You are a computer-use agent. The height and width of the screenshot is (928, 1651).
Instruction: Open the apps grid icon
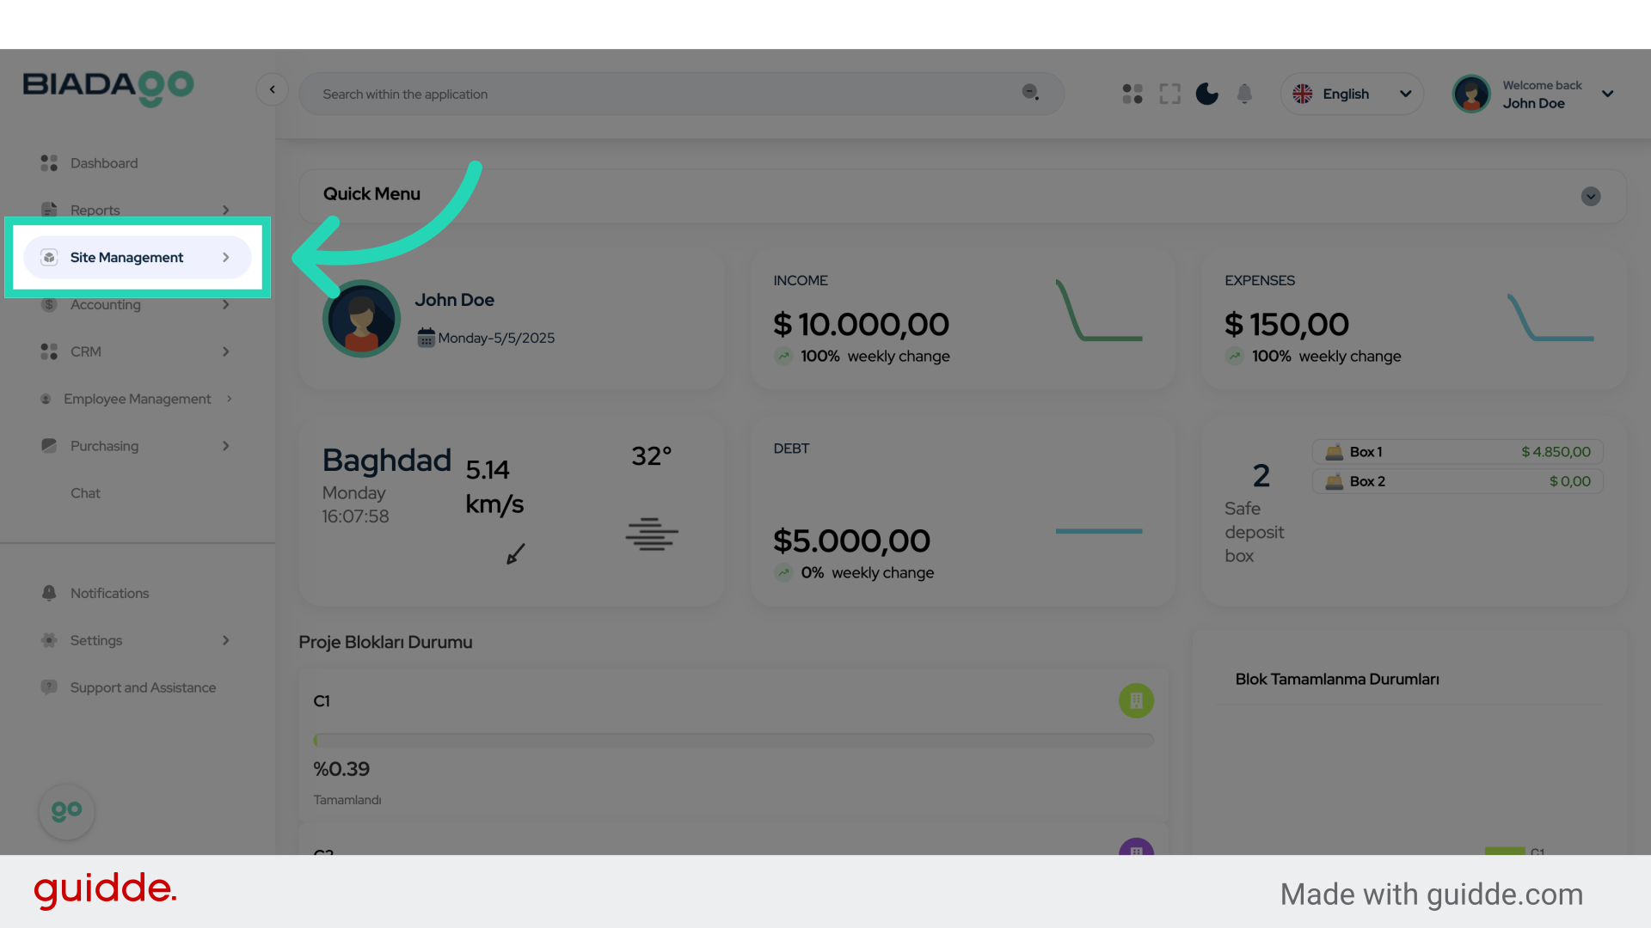point(1132,94)
